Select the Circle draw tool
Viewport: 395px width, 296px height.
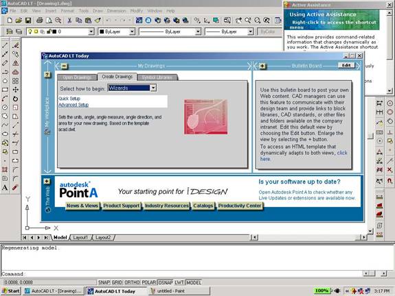(x=5, y=108)
